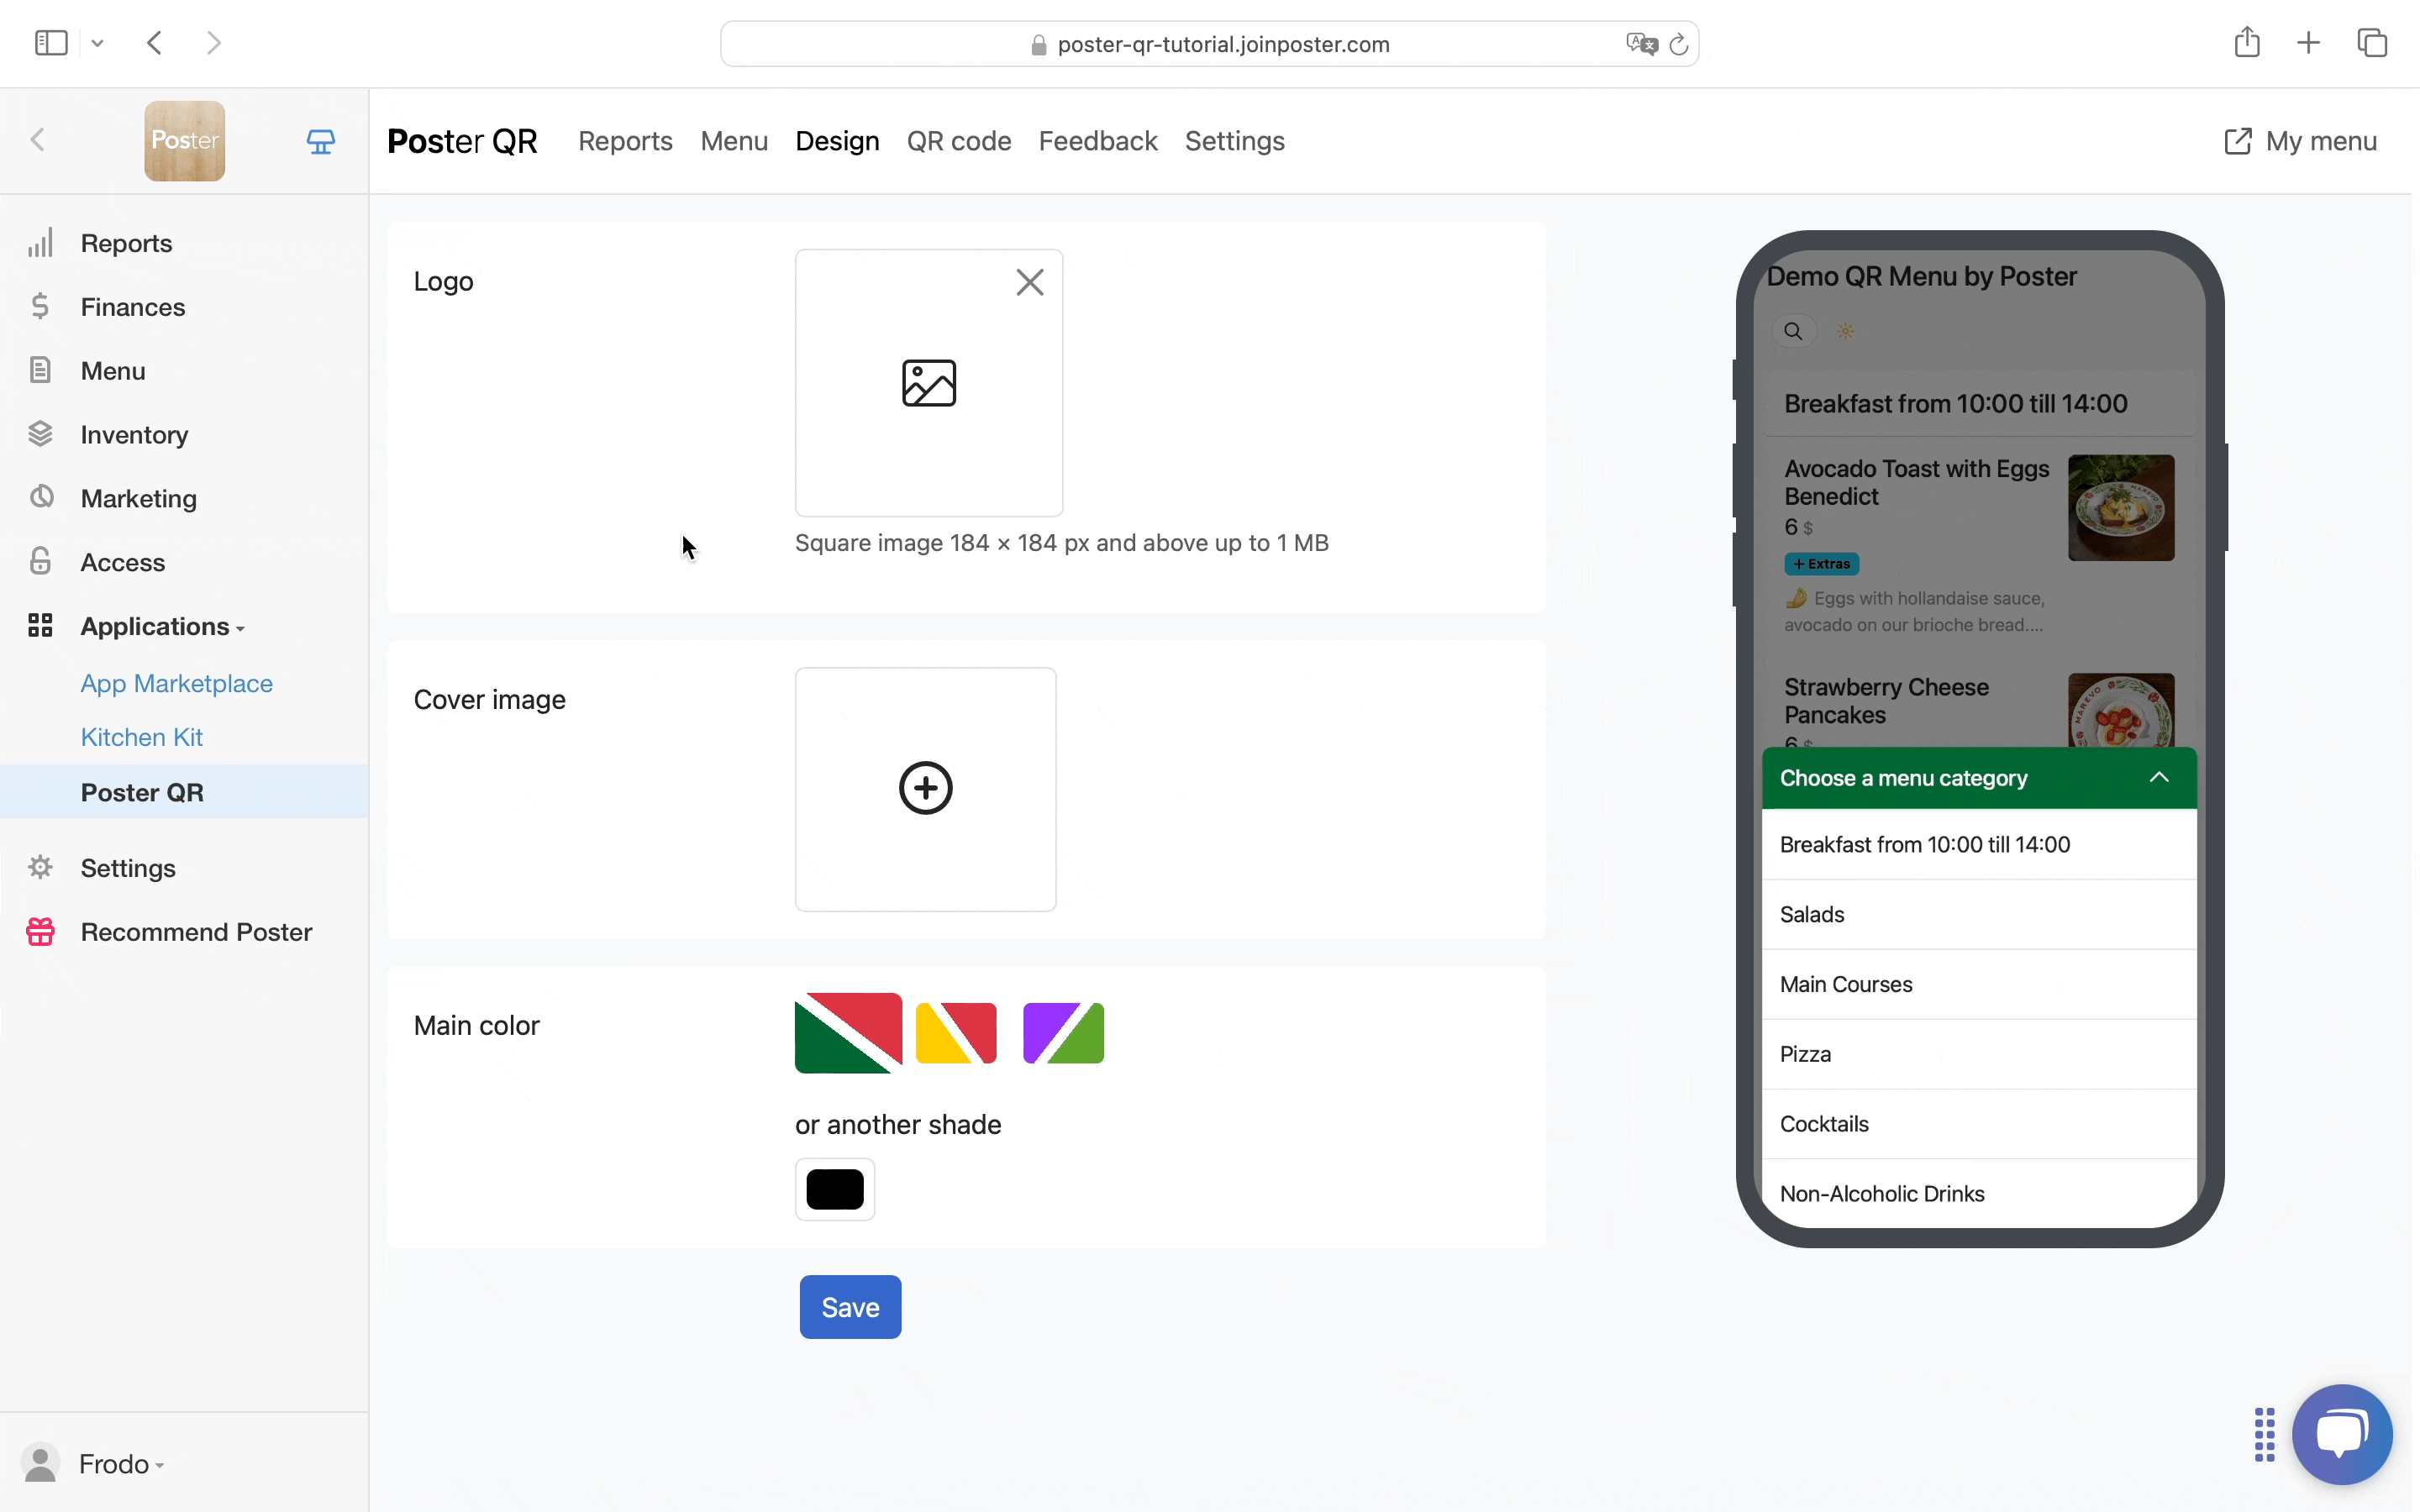Click the Extras badge on Avocado Toast
The width and height of the screenshot is (2420, 1512).
pos(1822,564)
